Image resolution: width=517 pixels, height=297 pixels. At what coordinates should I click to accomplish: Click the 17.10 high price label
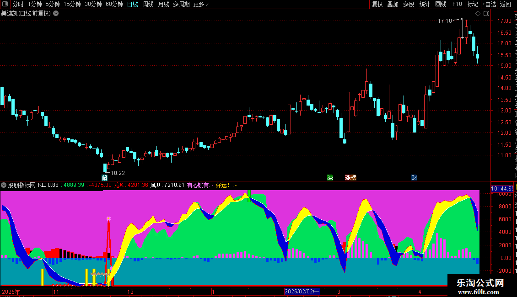(445, 21)
